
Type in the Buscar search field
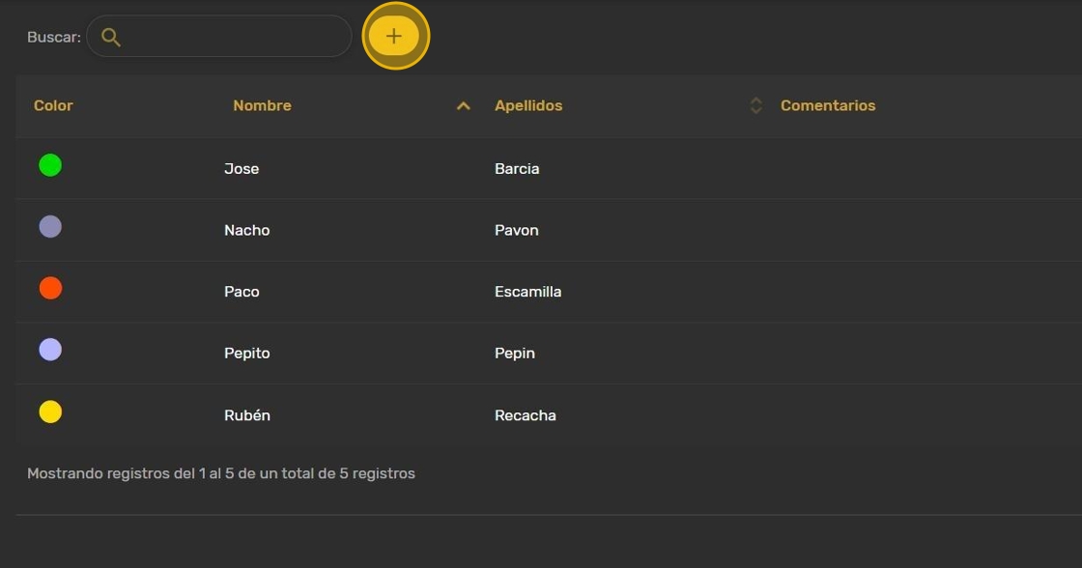coord(237,37)
